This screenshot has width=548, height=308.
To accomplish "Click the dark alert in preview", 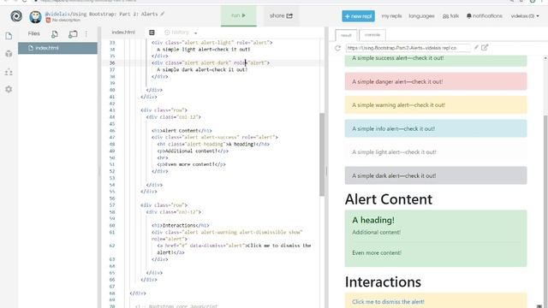I will click(x=436, y=175).
